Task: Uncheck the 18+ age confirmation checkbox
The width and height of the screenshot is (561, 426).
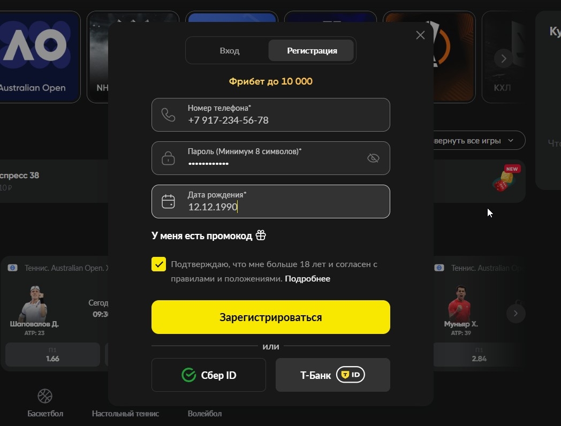Action: pos(158,264)
